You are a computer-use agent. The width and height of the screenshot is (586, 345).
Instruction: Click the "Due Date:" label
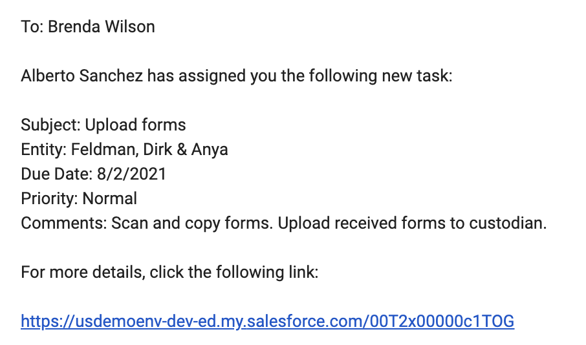click(x=57, y=174)
